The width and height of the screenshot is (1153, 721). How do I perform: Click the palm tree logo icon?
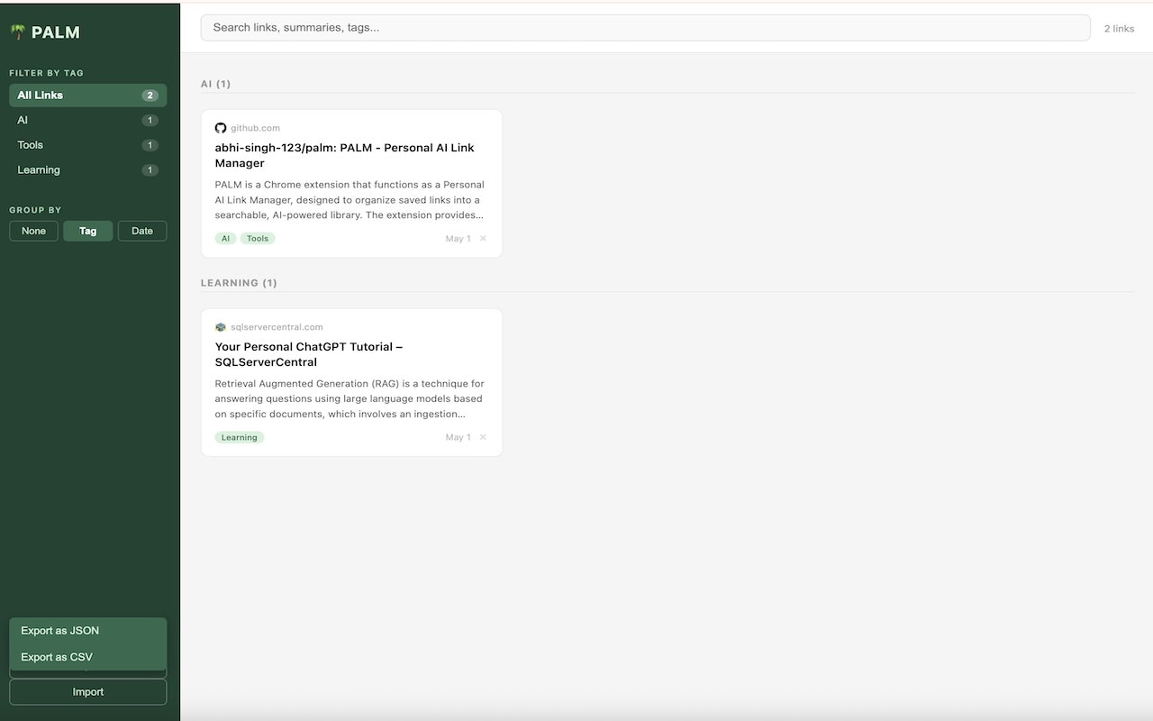pos(17,32)
